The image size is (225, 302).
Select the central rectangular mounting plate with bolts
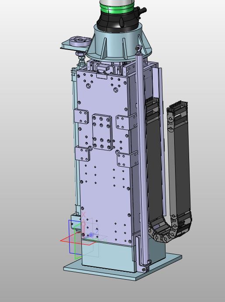(102, 132)
